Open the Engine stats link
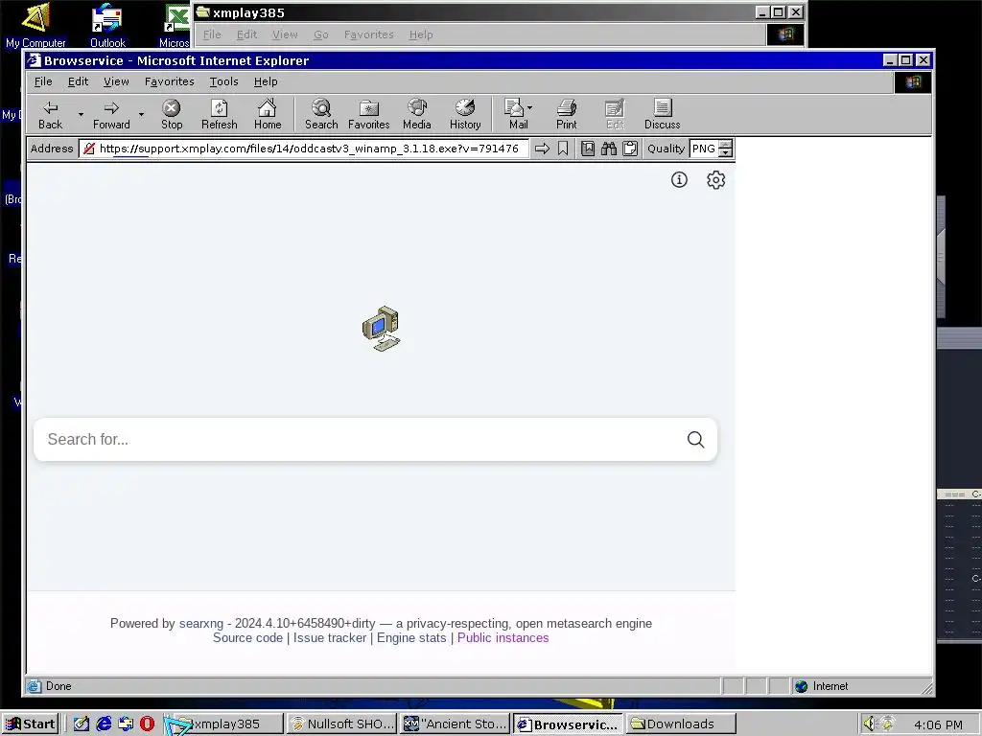982x736 pixels. [411, 637]
